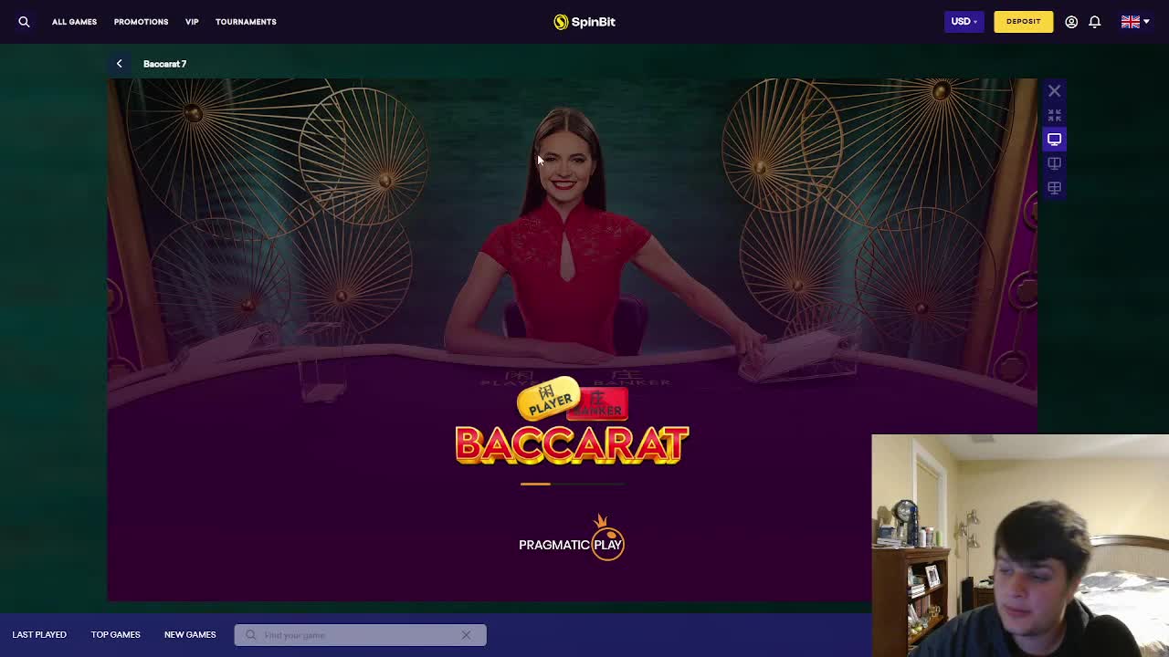Clear the game search field
Image resolution: width=1169 pixels, height=657 pixels.
point(466,635)
